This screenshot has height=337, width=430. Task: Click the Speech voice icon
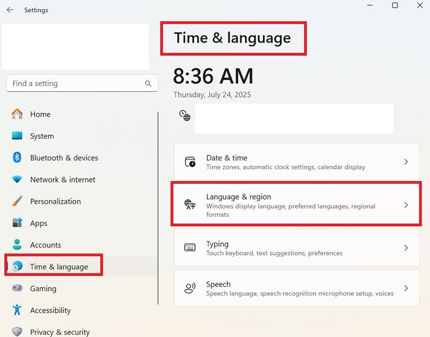190,288
